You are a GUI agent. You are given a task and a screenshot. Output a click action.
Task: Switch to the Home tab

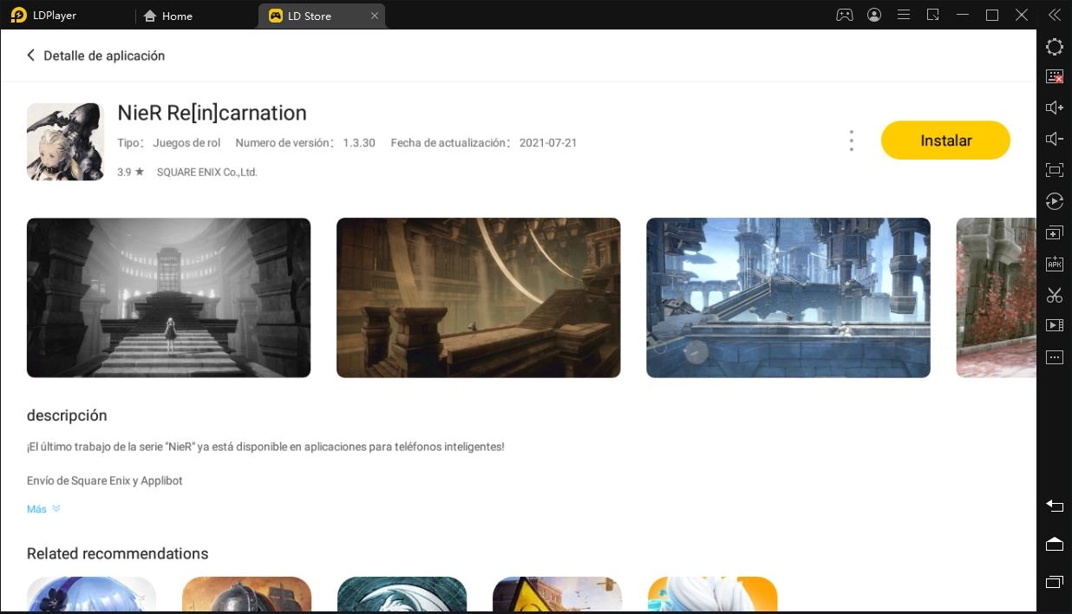pos(167,16)
